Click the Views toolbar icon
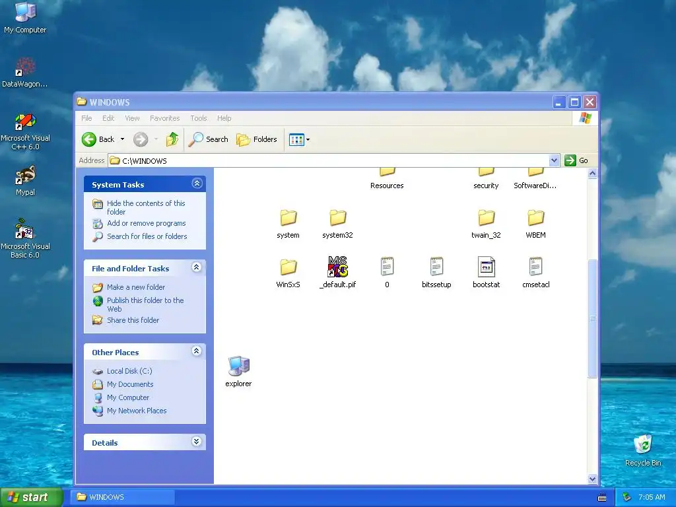Image resolution: width=676 pixels, height=507 pixels. (296, 140)
